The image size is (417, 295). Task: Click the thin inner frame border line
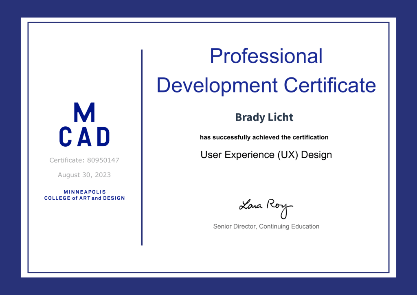[x=28, y=147]
